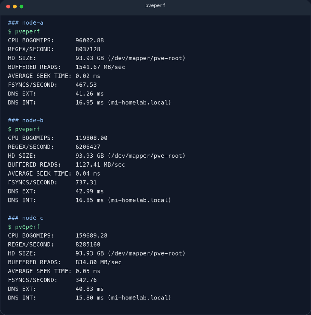
Task: Click node-c's BUFFERED READS label
Action: (34, 262)
